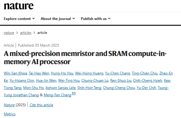
Task: Open author Wei-Hsing Huang's details
Action: pos(89,73)
